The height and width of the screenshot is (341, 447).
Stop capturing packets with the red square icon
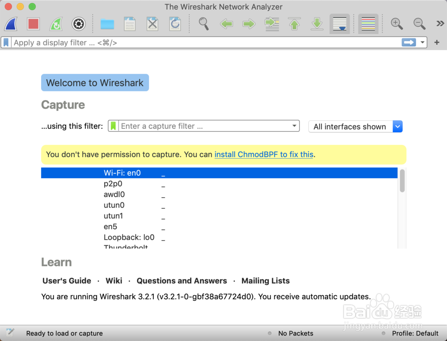coord(34,24)
